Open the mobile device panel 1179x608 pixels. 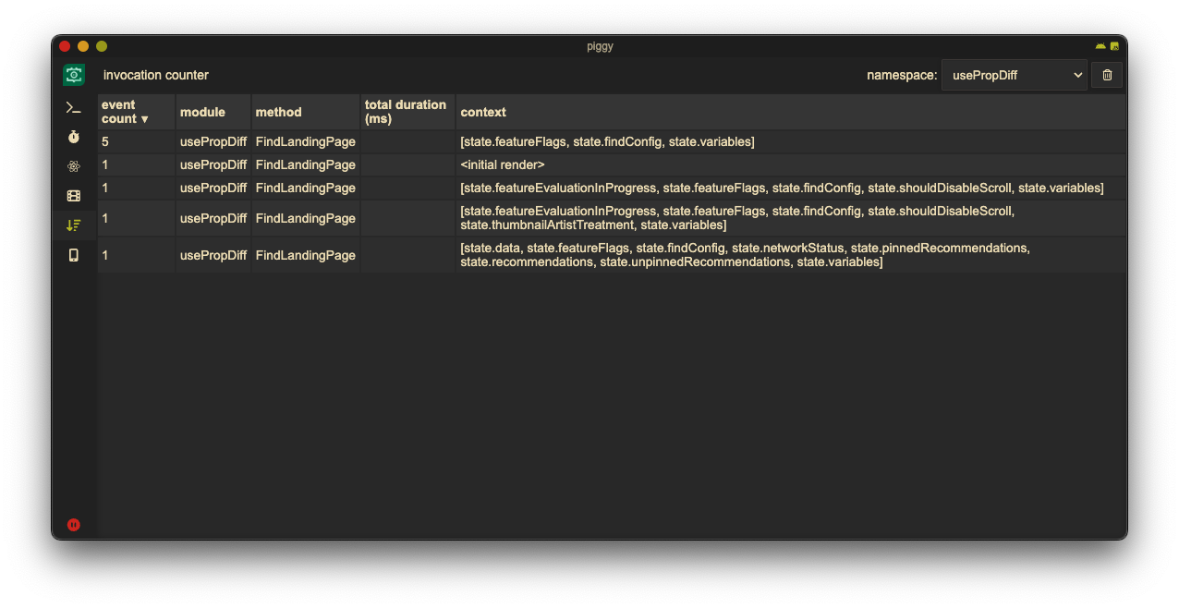pyautogui.click(x=74, y=255)
